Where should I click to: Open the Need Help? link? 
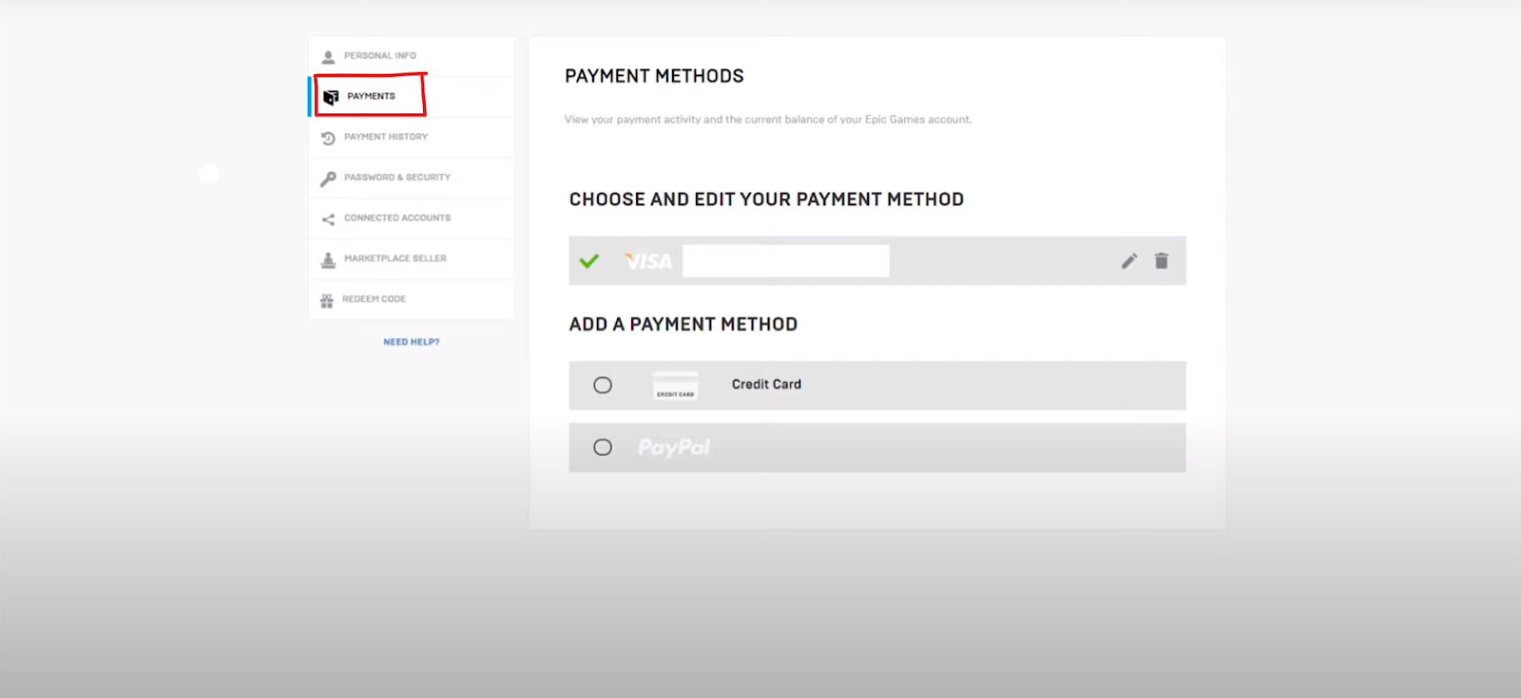point(412,342)
